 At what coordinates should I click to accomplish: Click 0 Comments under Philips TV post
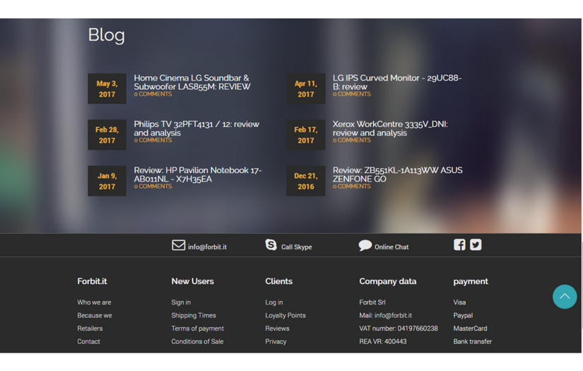(153, 140)
